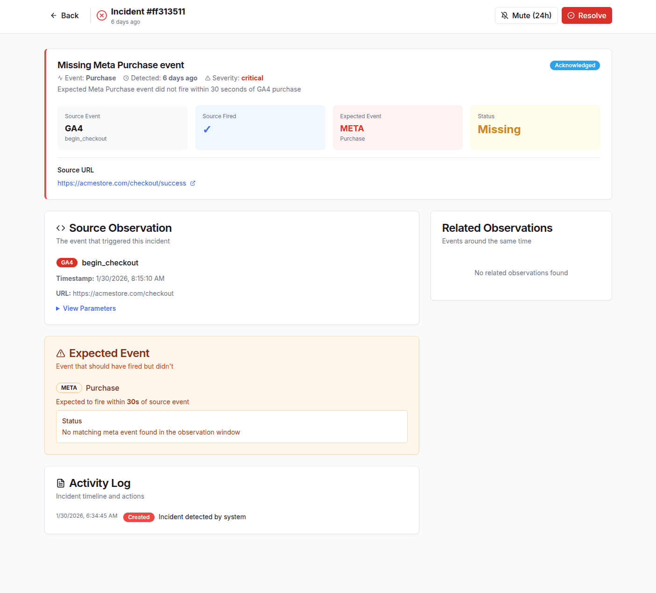Click the Acknowledged status badge
The width and height of the screenshot is (656, 593).
[574, 65]
